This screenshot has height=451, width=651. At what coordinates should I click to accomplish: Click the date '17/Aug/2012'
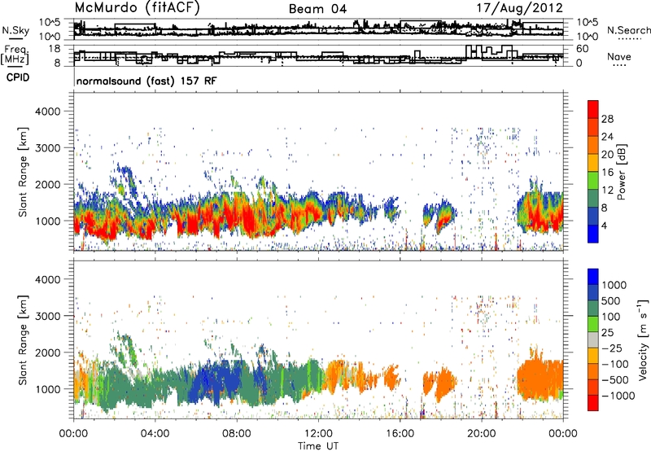tap(520, 8)
